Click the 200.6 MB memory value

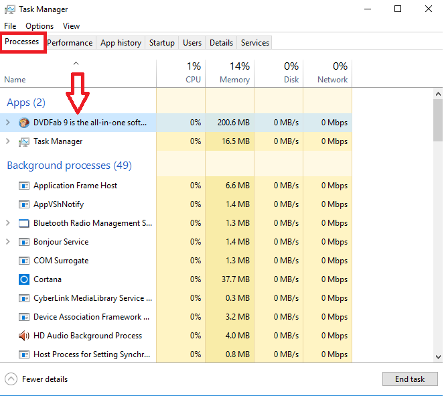pyautogui.click(x=234, y=123)
